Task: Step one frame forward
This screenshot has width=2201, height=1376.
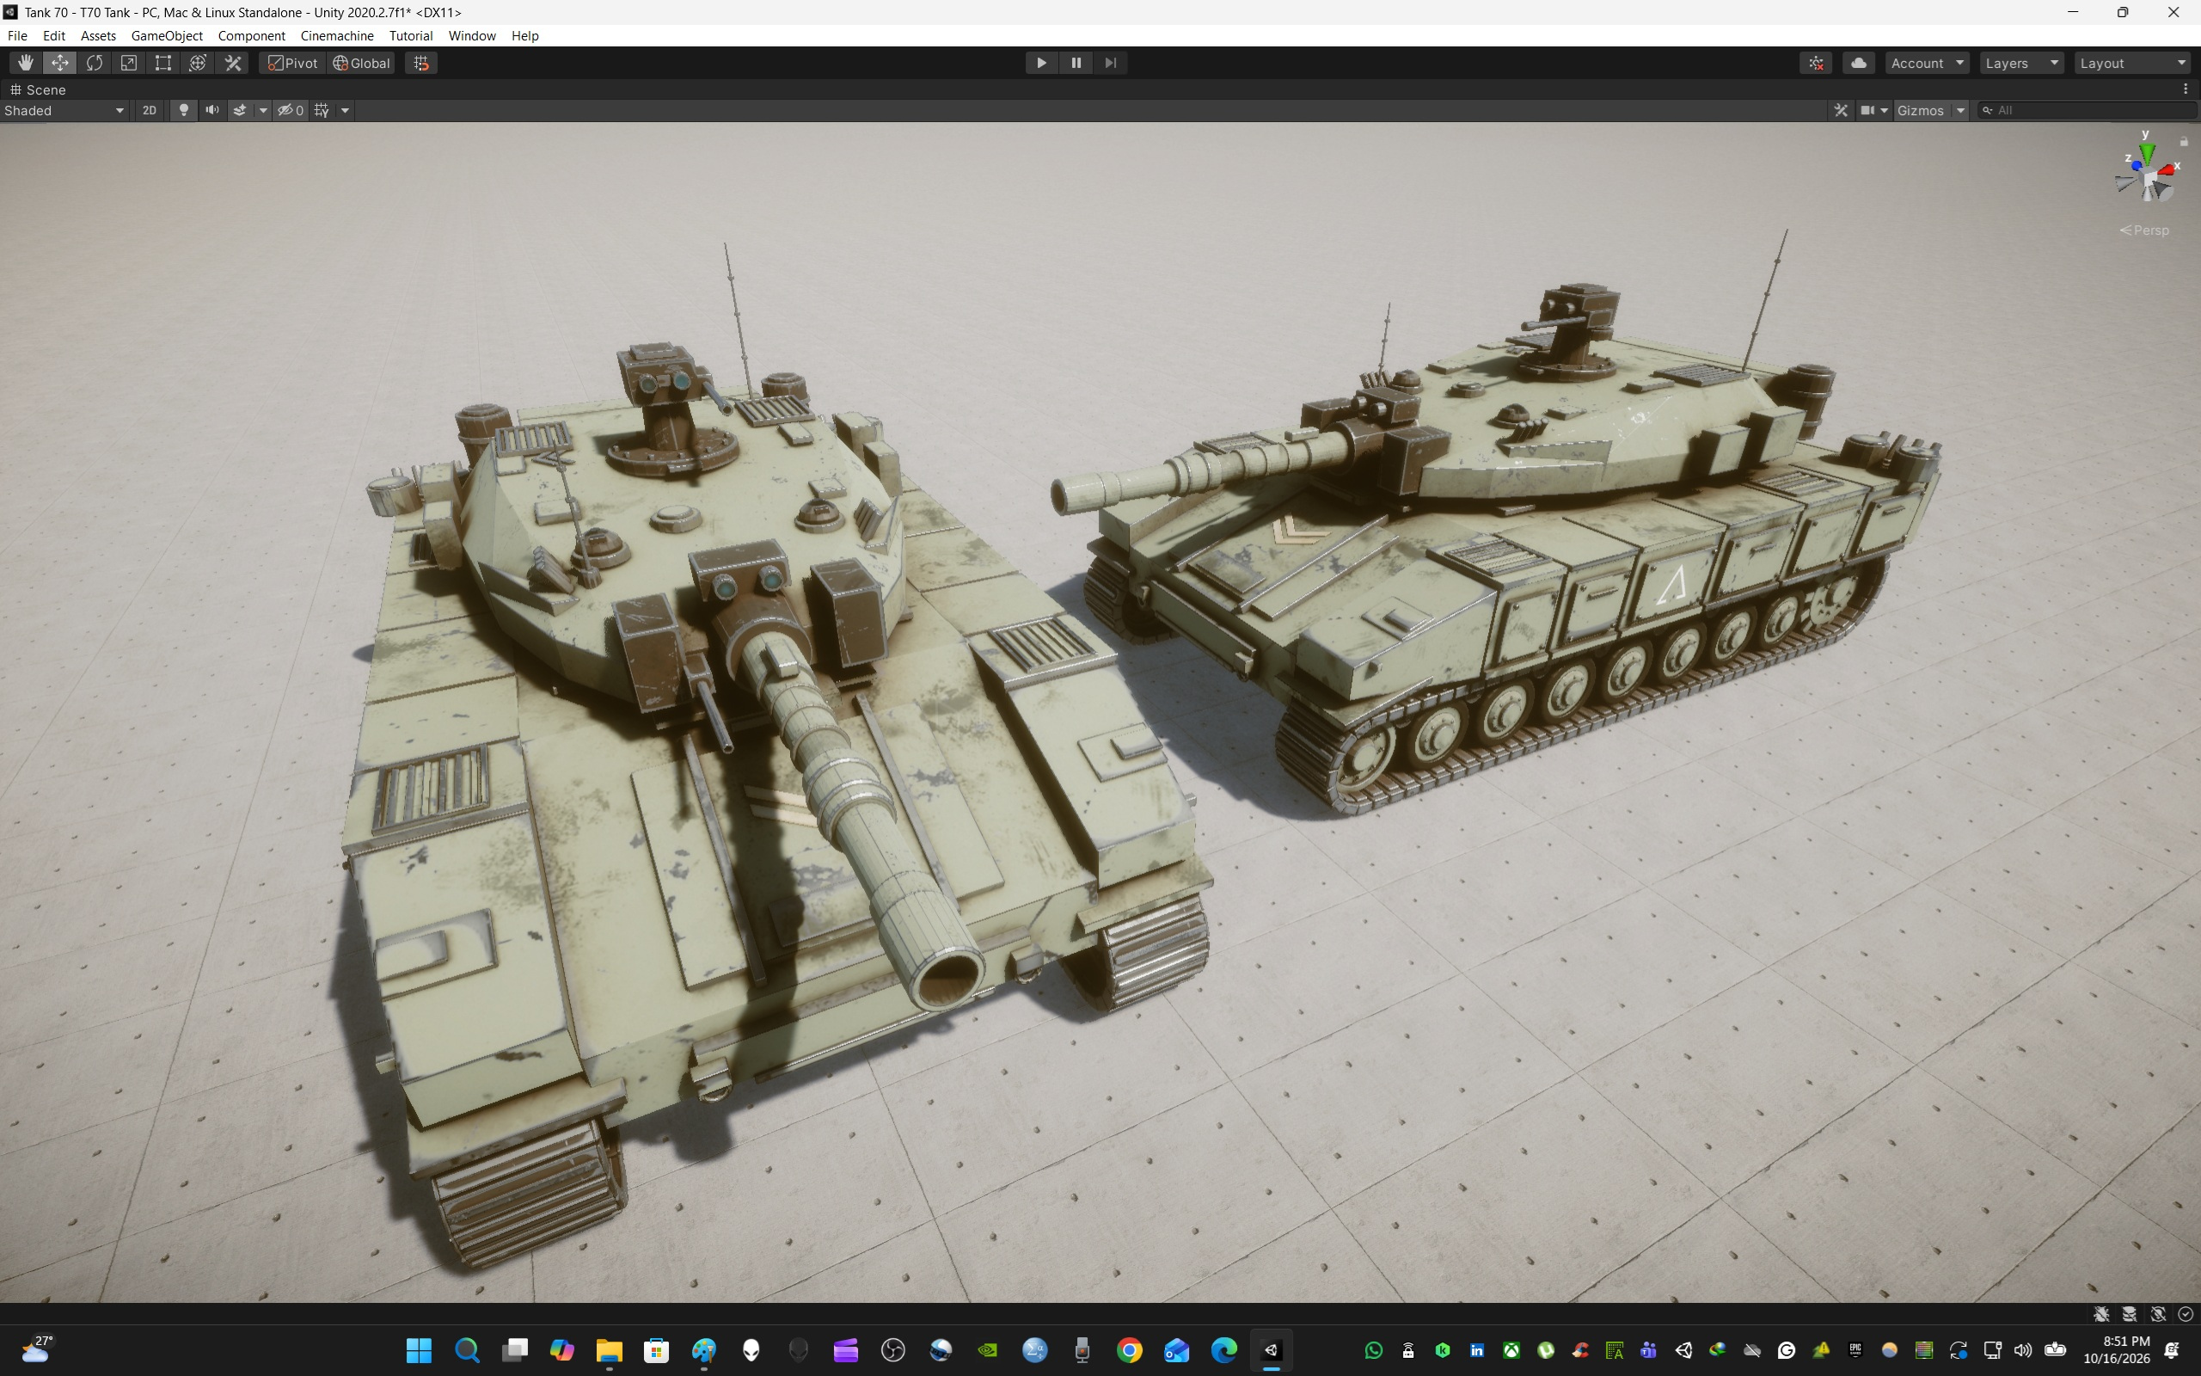Action: [x=1111, y=63]
